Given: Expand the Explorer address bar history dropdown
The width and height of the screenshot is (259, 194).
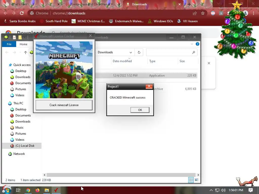Looking at the screenshot, I should coord(131,53).
